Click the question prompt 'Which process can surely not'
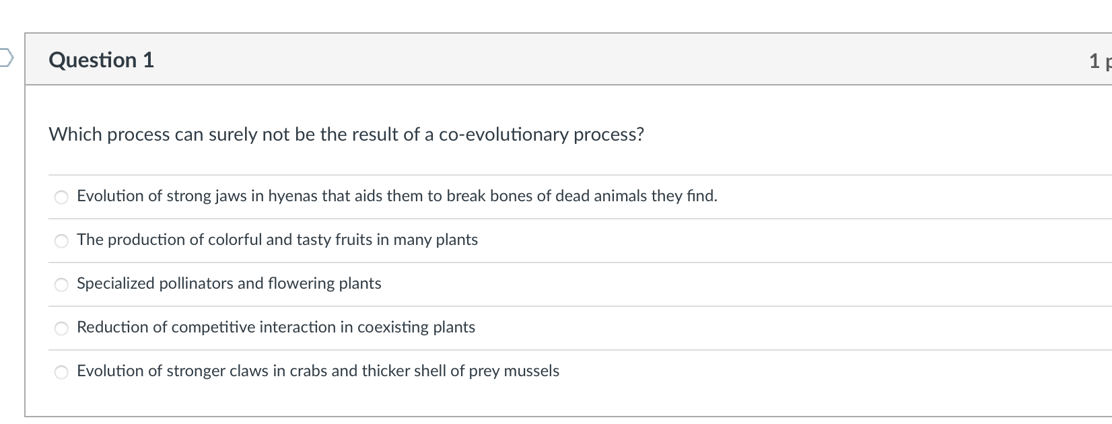The height and width of the screenshot is (424, 1112). [x=346, y=135]
